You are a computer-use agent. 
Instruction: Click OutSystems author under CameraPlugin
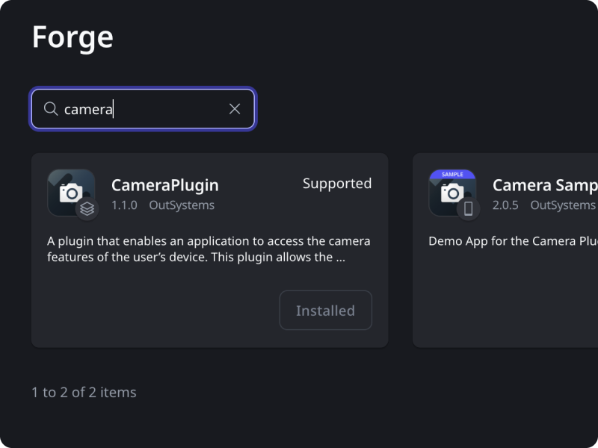click(181, 205)
